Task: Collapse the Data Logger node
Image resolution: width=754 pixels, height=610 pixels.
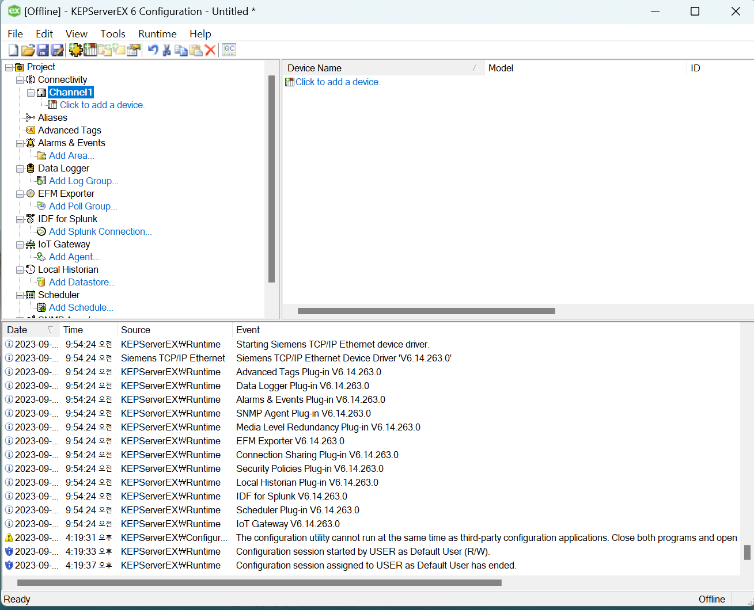Action: [x=20, y=169]
